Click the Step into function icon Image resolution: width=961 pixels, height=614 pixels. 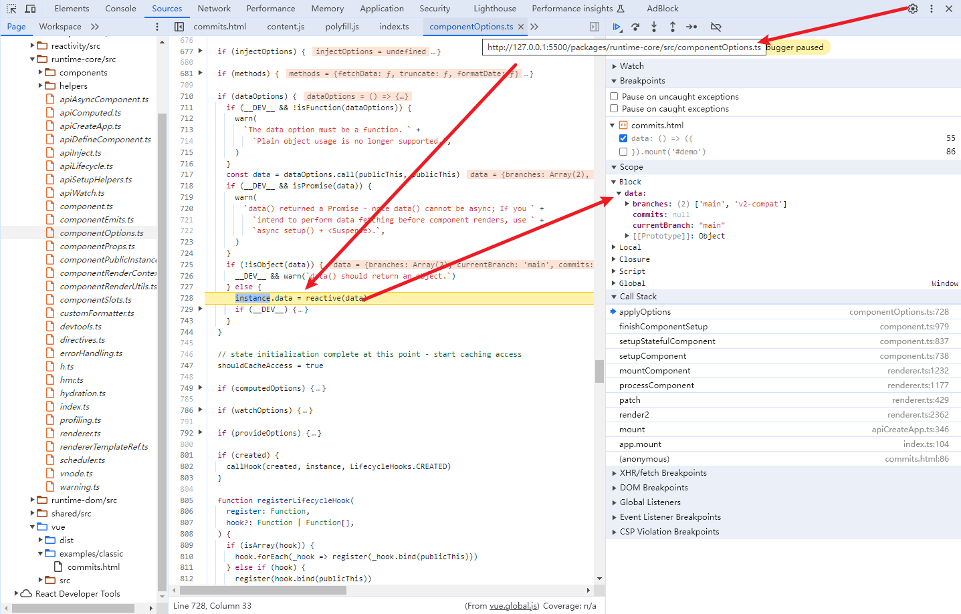point(654,27)
